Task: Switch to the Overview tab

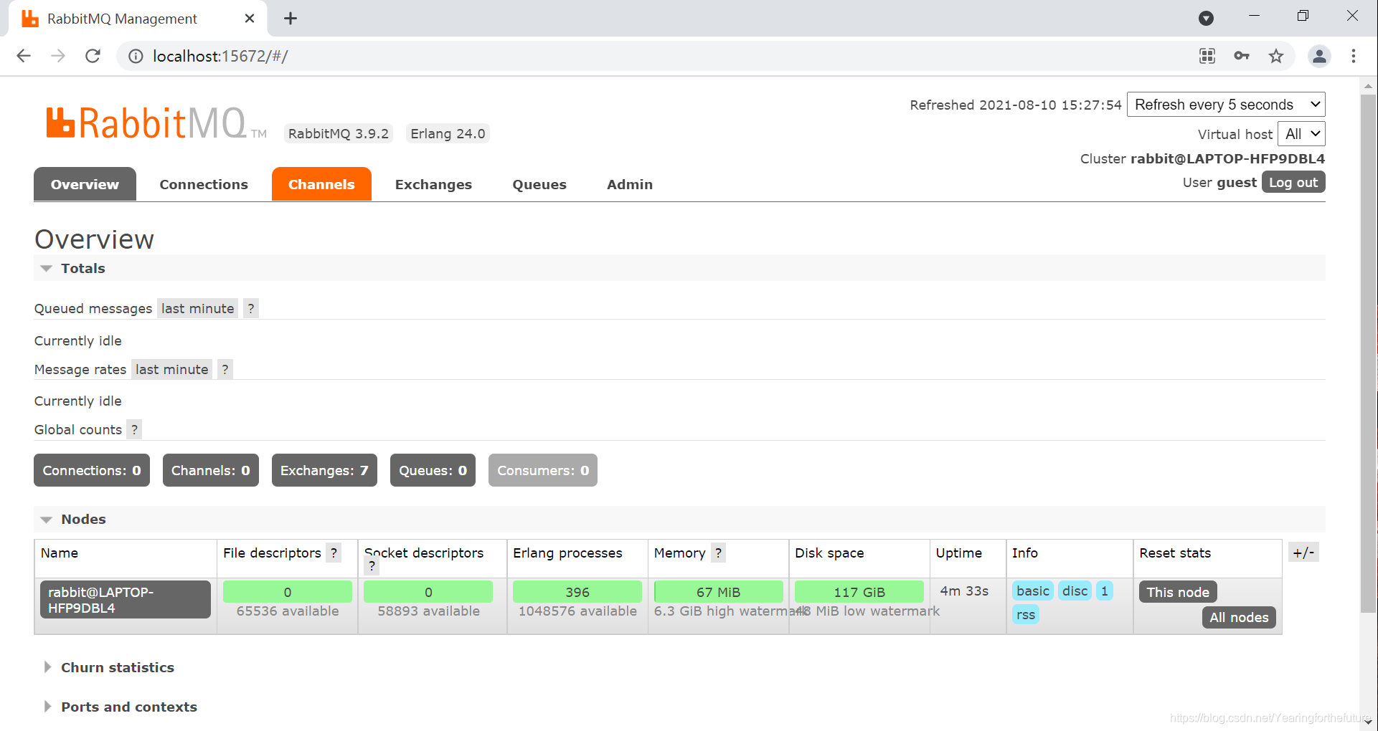Action: [x=85, y=184]
